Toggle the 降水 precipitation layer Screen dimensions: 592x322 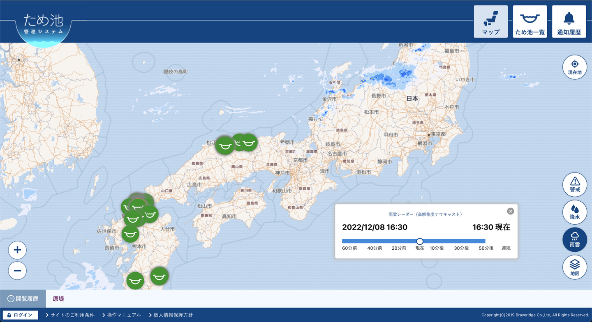pyautogui.click(x=574, y=212)
